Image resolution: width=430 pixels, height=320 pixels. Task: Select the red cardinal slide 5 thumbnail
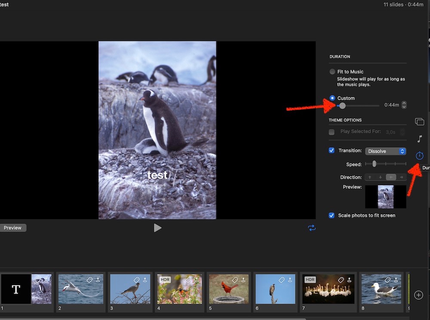point(229,289)
